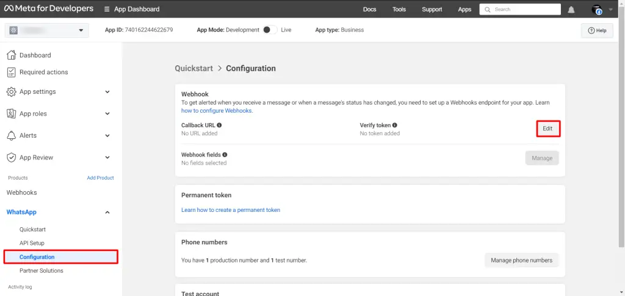Click the App Review shield icon

coord(12,158)
